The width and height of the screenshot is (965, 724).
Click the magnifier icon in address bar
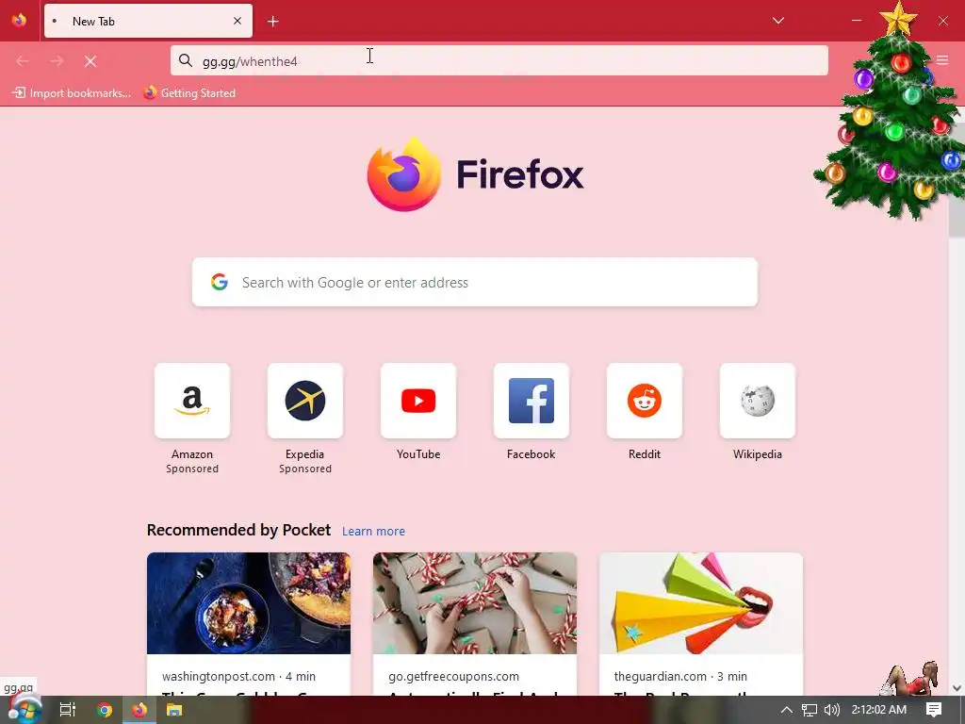(x=186, y=60)
